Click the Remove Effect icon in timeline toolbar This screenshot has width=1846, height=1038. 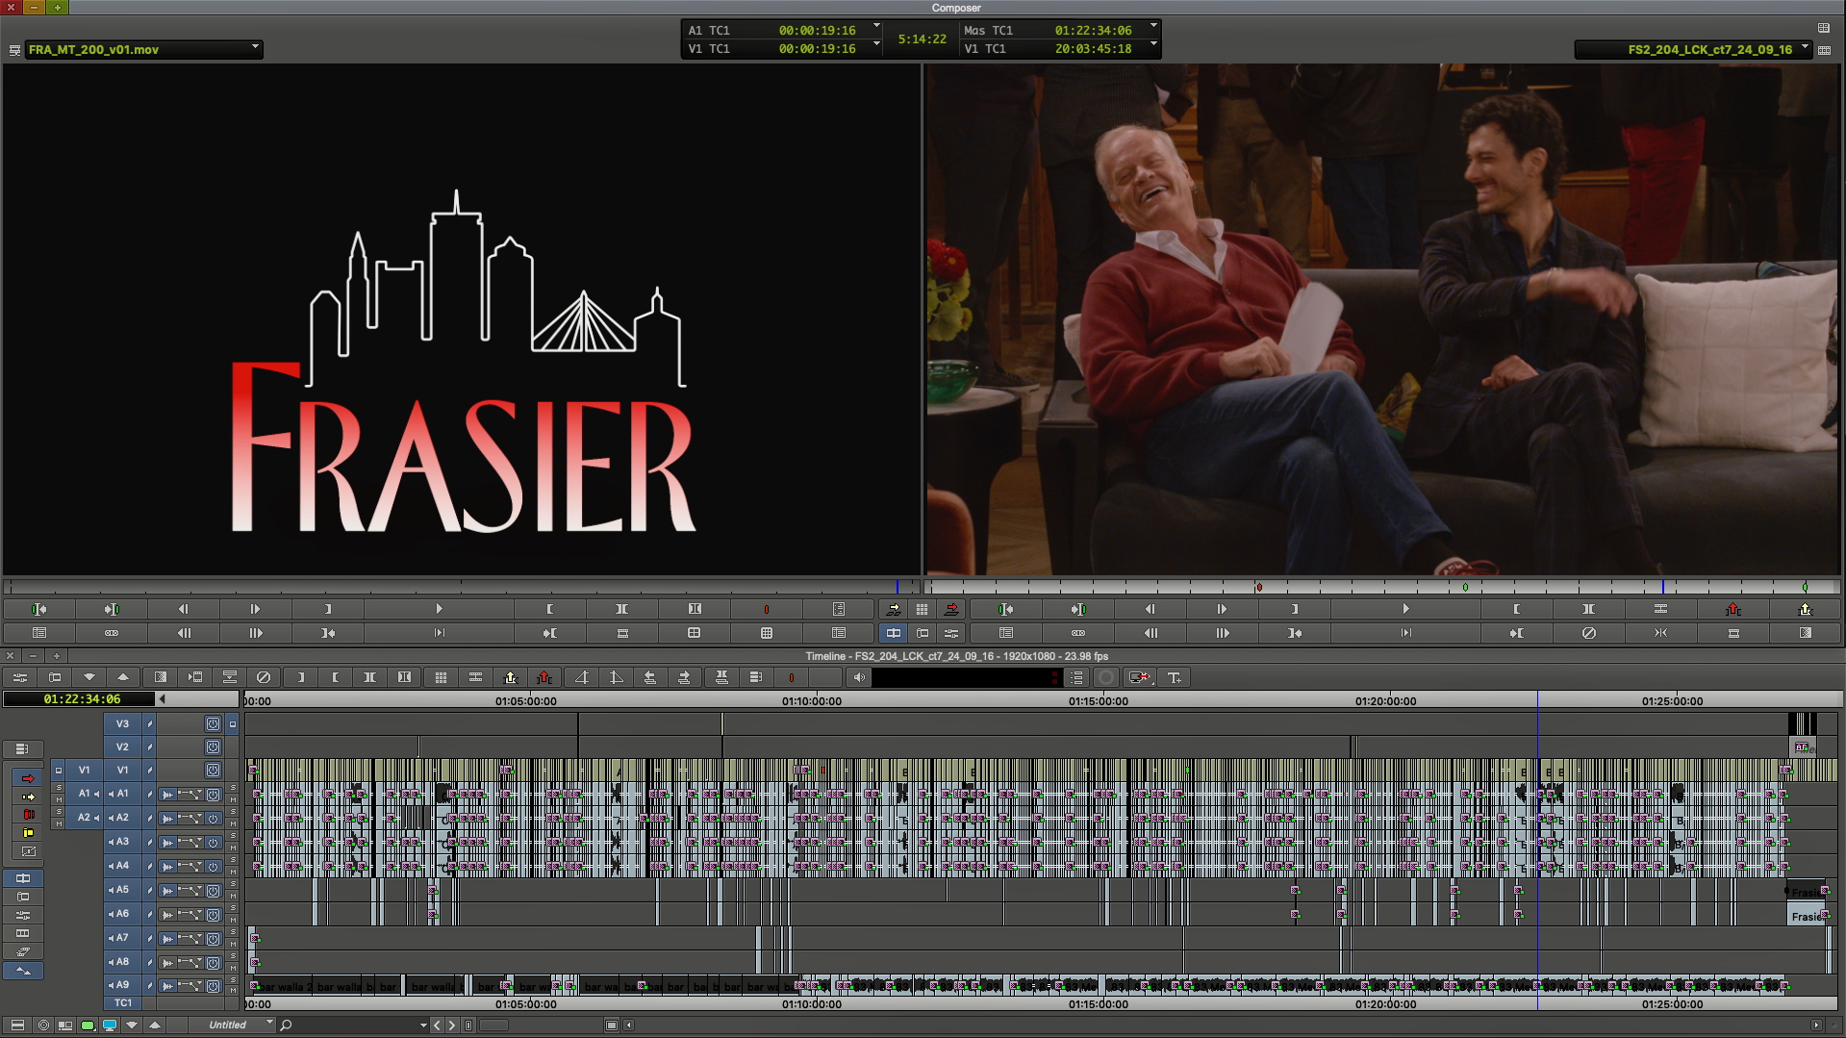[x=263, y=678]
